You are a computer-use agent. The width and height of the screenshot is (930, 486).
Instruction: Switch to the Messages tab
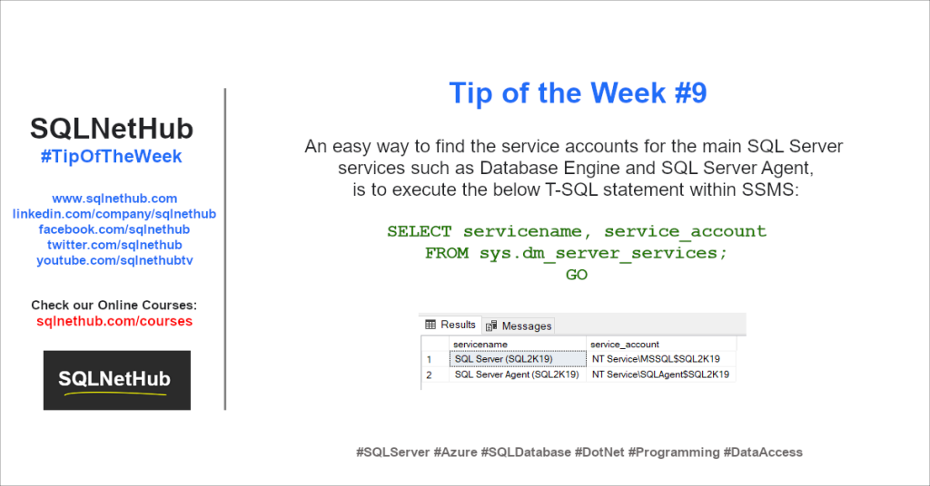pos(519,326)
